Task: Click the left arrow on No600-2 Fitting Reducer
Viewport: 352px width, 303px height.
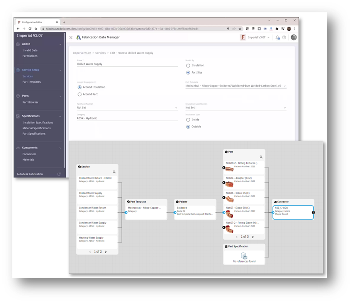Action: click(224, 168)
